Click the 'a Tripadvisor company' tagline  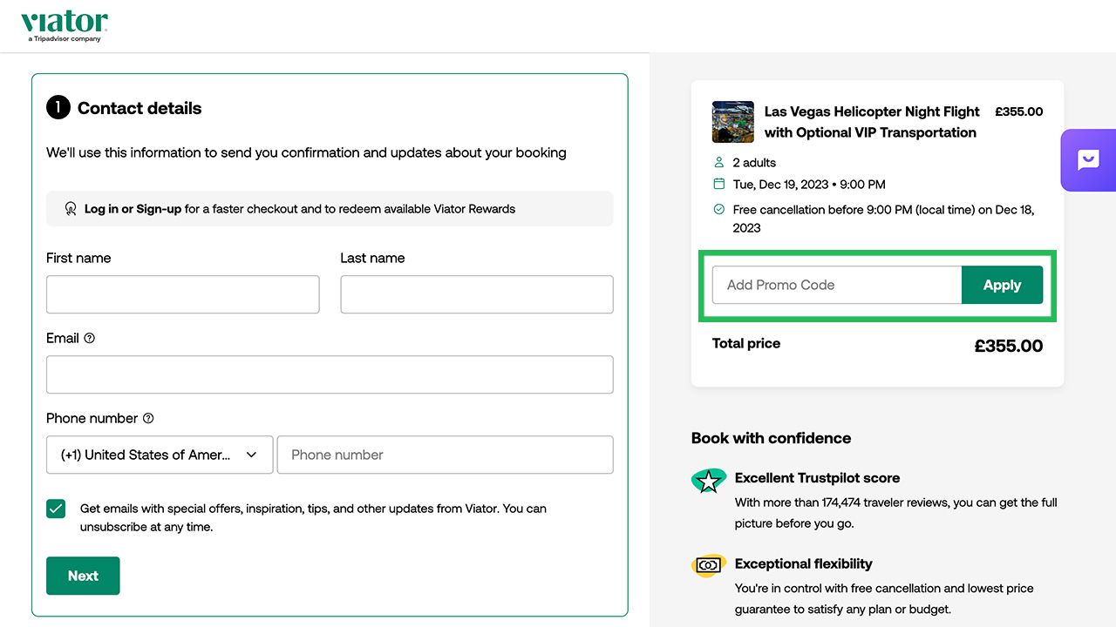pyautogui.click(x=65, y=39)
